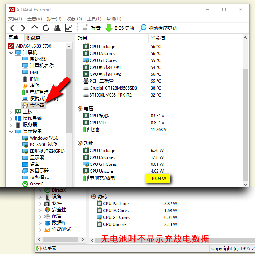
Task: Click the BIOS 更新 button
Action: 120,28
